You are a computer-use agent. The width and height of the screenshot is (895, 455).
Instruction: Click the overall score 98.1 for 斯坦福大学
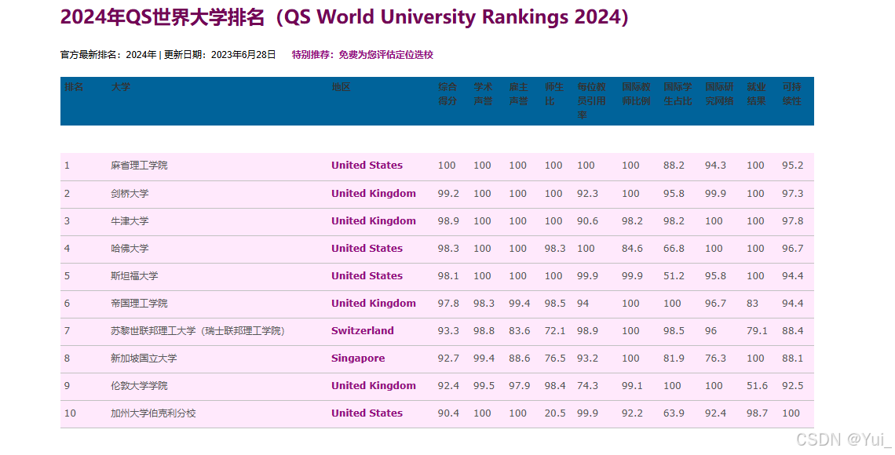[448, 275]
